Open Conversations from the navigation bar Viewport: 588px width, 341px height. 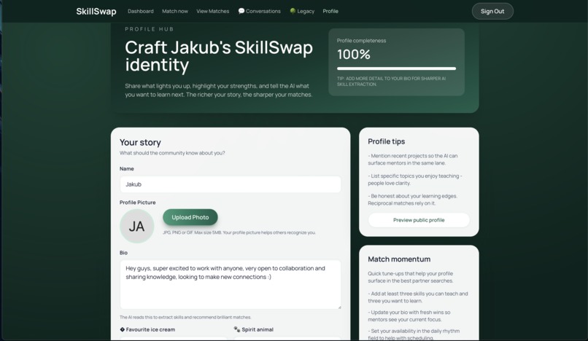(260, 11)
